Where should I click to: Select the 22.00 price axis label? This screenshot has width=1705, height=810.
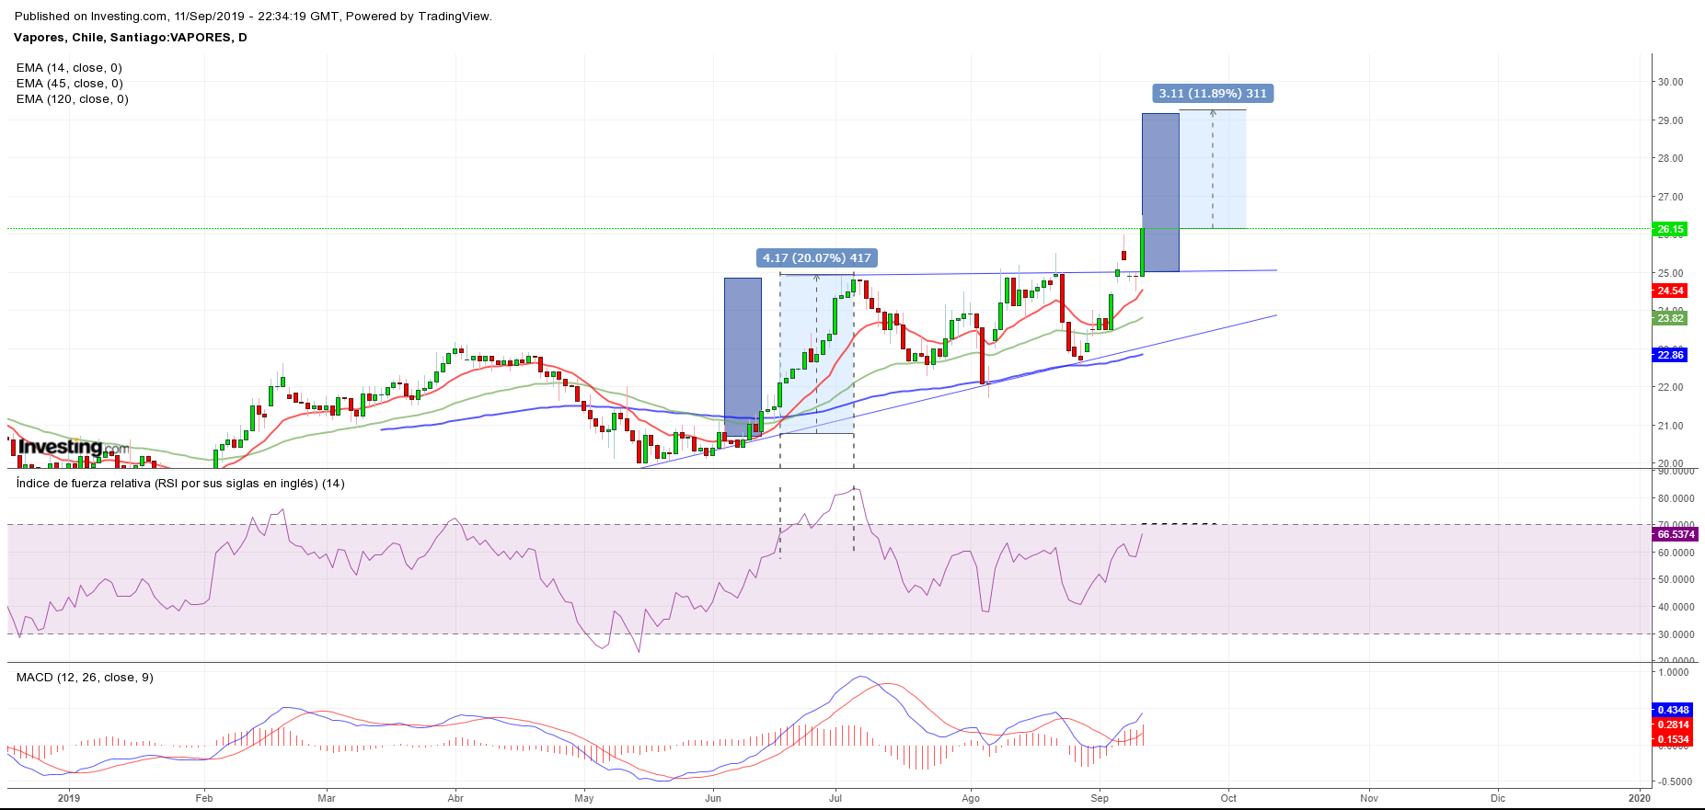(1670, 387)
